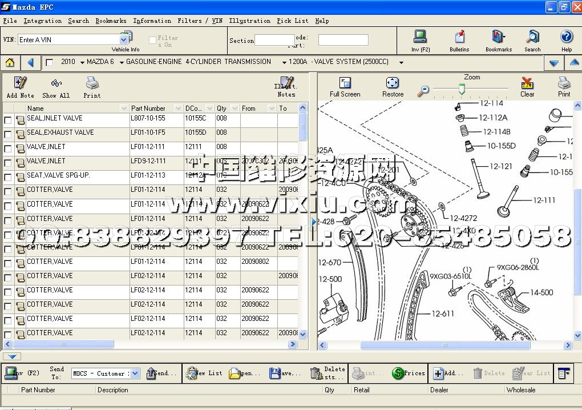Check the box for SEAL,INLET VALVE row
This screenshot has height=410, width=582.
pos(8,120)
